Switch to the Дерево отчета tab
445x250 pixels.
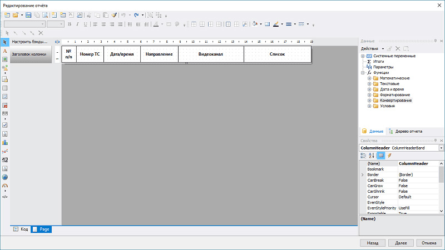[406, 132]
